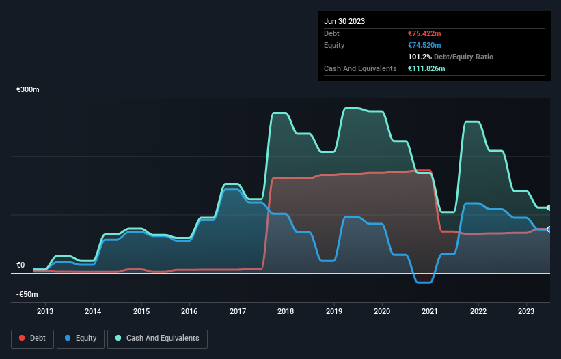Screen dimensions: 561x359
Task: Click the Jun 30 2023 tooltip date
Action: pos(344,21)
